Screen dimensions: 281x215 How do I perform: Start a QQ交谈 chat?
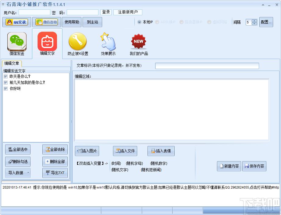[17, 22]
